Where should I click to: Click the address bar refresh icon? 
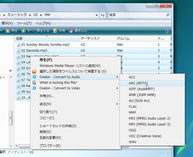tap(103, 15)
